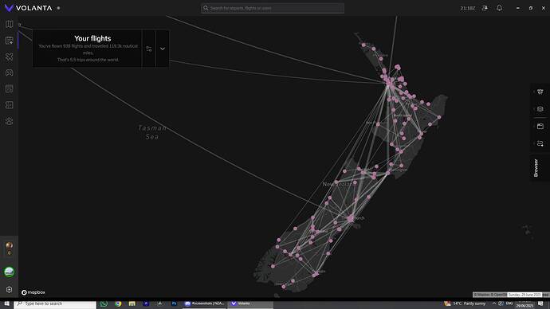Click the mapbox logo link

tap(33, 292)
